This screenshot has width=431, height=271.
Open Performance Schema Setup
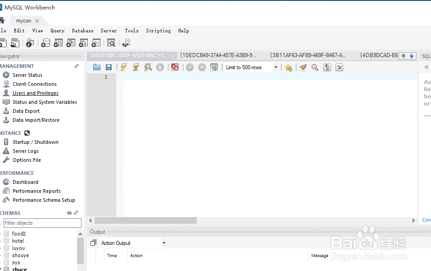click(43, 200)
